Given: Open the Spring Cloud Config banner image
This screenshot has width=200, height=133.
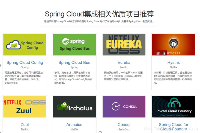Looking at the screenshot, I should tap(25, 45).
